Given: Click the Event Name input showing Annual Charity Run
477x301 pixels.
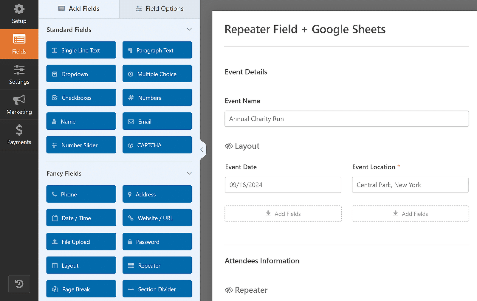Looking at the screenshot, I should [x=346, y=119].
